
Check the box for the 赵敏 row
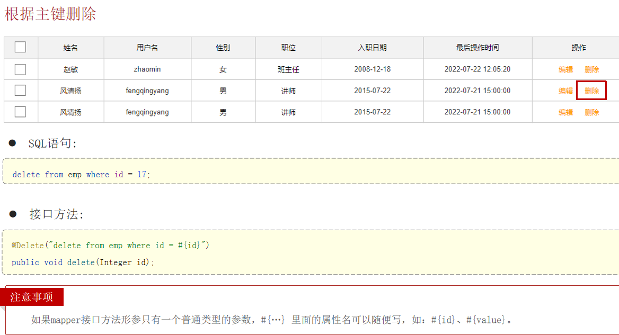point(20,69)
